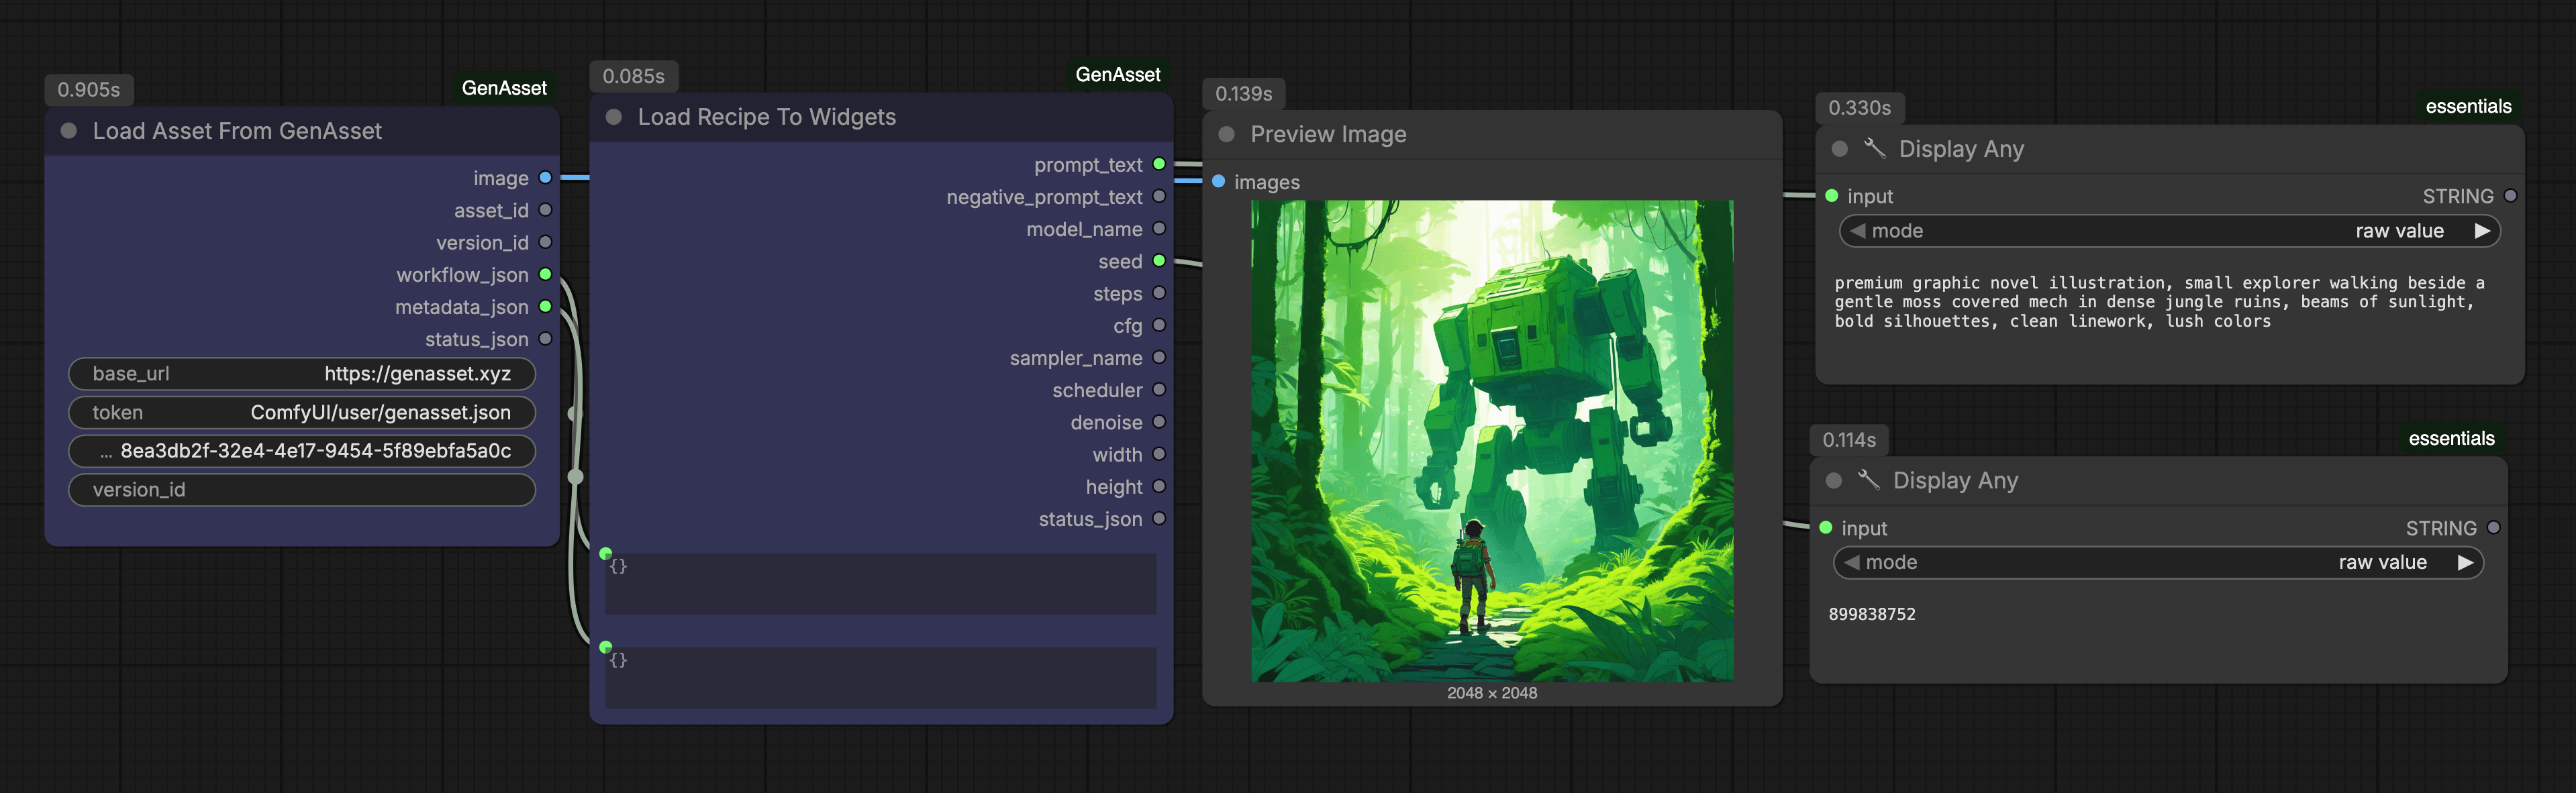The image size is (2576, 793).
Task: Click essentials badge on lower Display Any
Action: pos(2451,439)
